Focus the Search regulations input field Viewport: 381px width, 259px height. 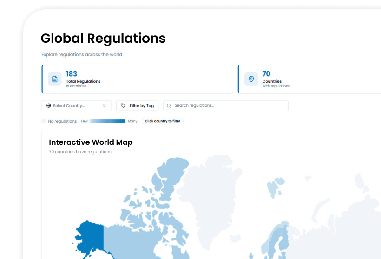[x=226, y=105]
